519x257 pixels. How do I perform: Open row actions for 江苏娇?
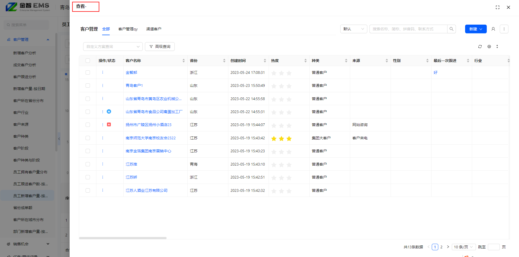[x=103, y=177]
